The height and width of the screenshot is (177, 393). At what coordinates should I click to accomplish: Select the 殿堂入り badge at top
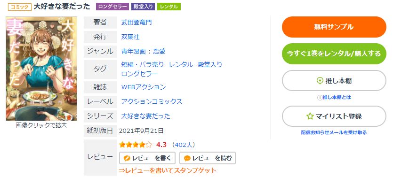(x=143, y=7)
